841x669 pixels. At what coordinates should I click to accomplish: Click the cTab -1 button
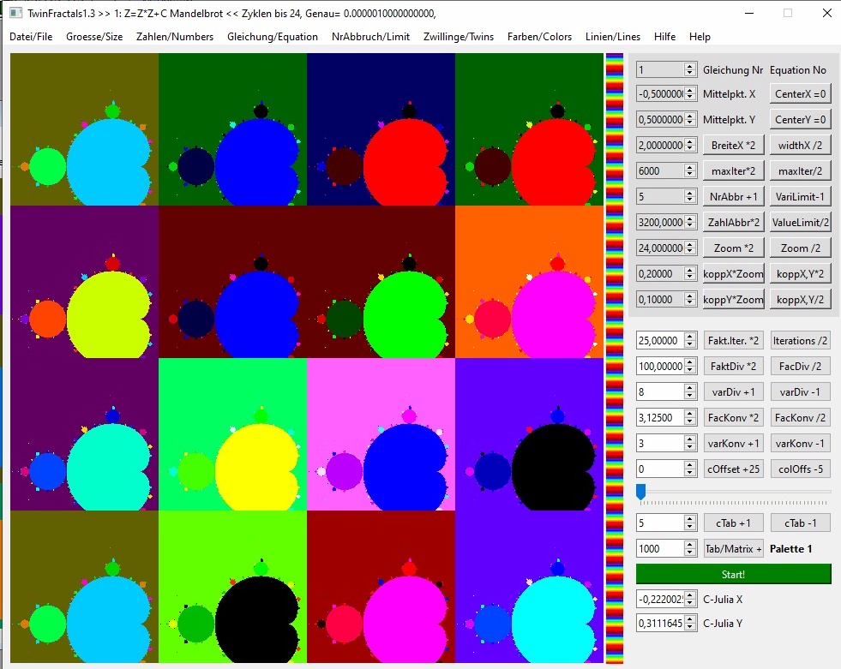pyautogui.click(x=800, y=523)
